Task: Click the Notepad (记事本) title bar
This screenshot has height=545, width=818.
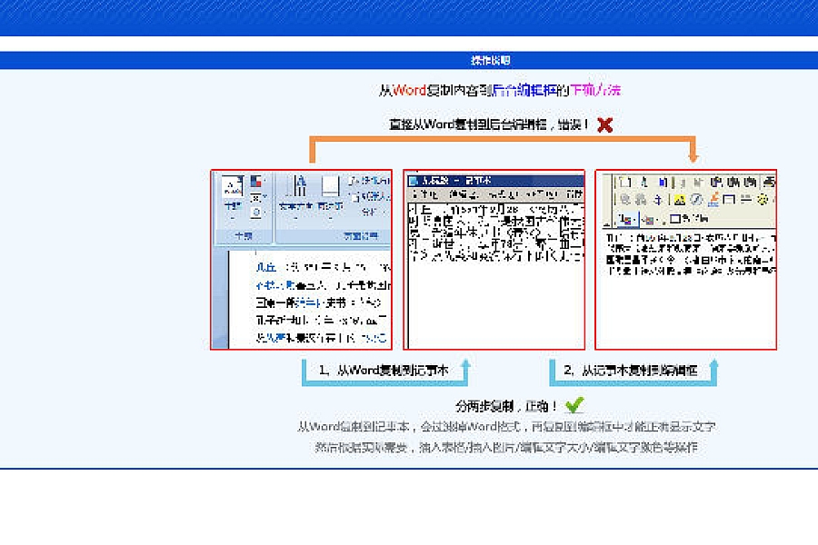Action: pos(495,181)
